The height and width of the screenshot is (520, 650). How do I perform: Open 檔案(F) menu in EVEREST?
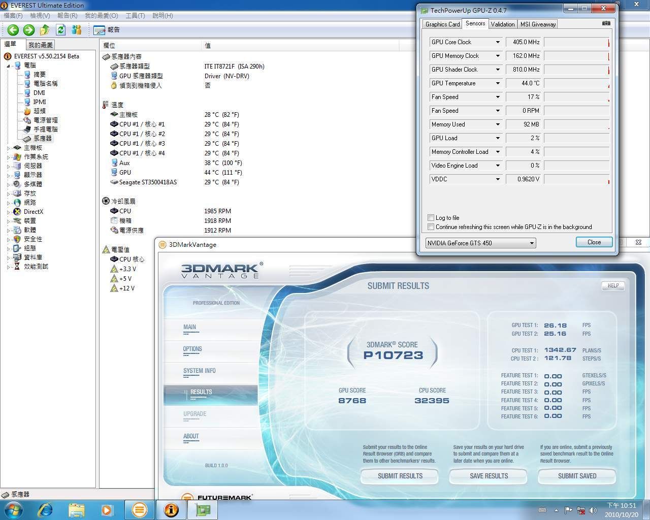tap(13, 16)
